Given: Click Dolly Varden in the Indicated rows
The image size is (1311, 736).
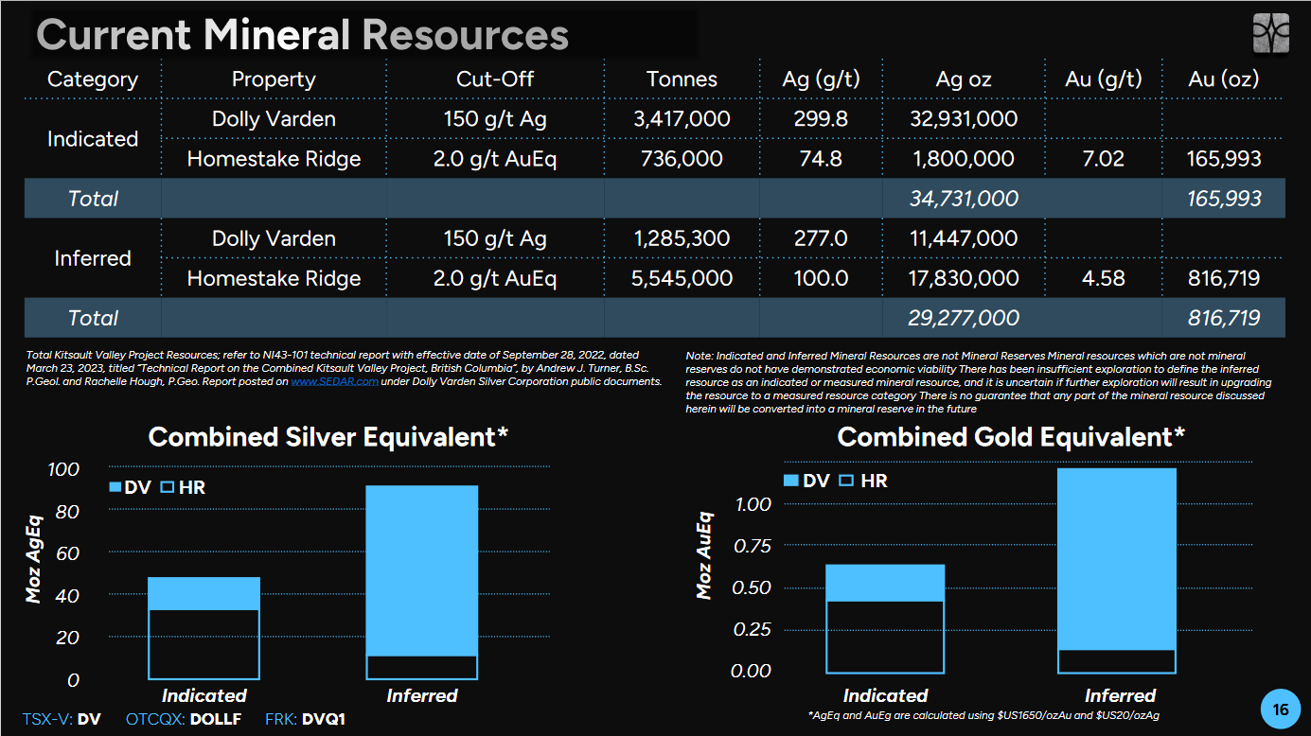Looking at the screenshot, I should tap(274, 119).
